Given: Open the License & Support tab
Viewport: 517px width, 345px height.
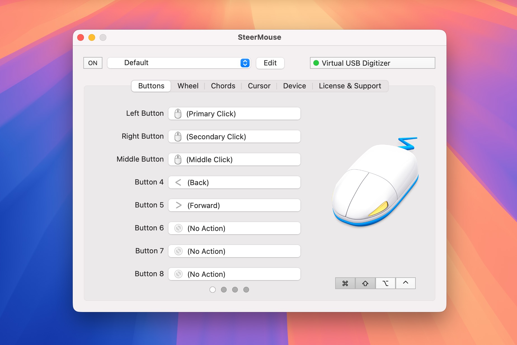Looking at the screenshot, I should pos(350,86).
